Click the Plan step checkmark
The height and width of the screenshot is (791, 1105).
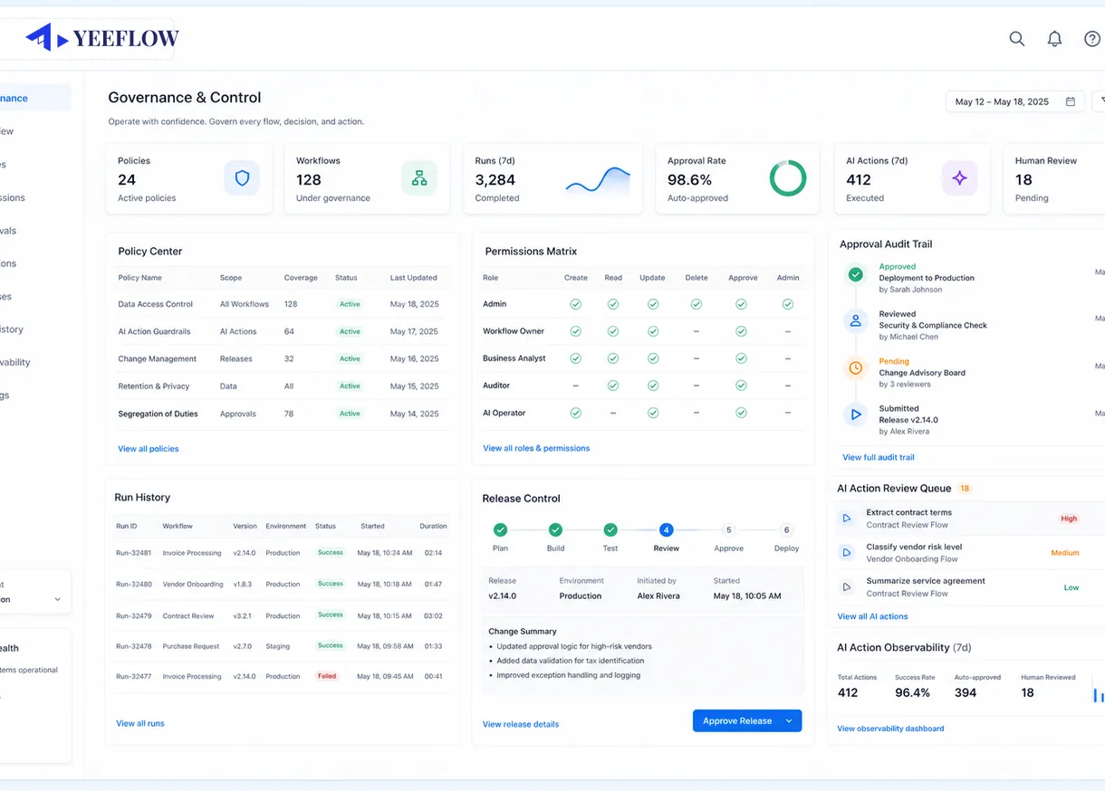point(500,529)
